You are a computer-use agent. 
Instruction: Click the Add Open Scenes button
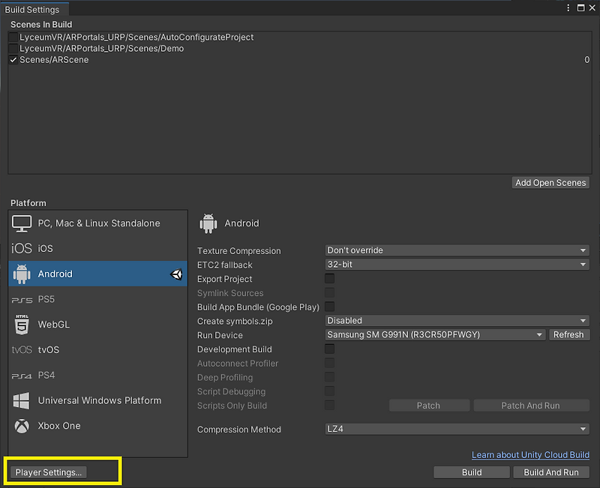click(x=550, y=182)
